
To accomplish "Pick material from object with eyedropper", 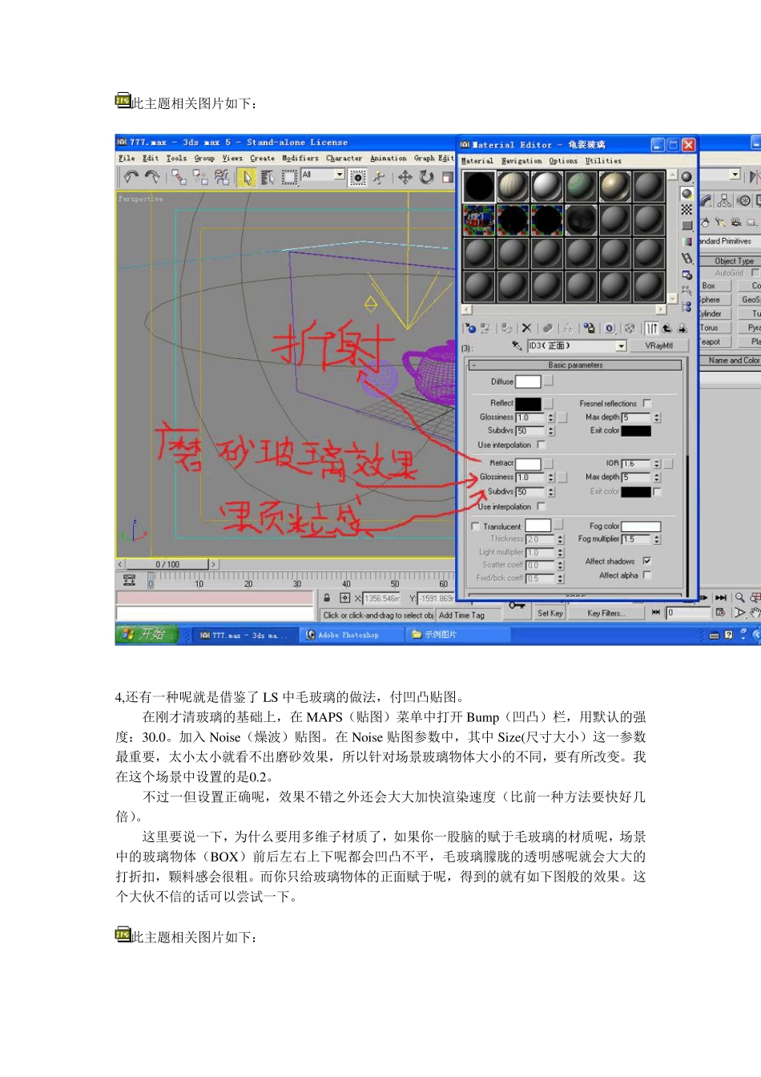I will [x=517, y=346].
